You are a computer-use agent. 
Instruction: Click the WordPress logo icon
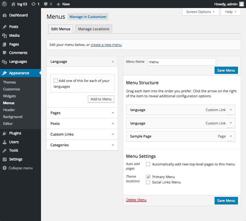point(5,4)
